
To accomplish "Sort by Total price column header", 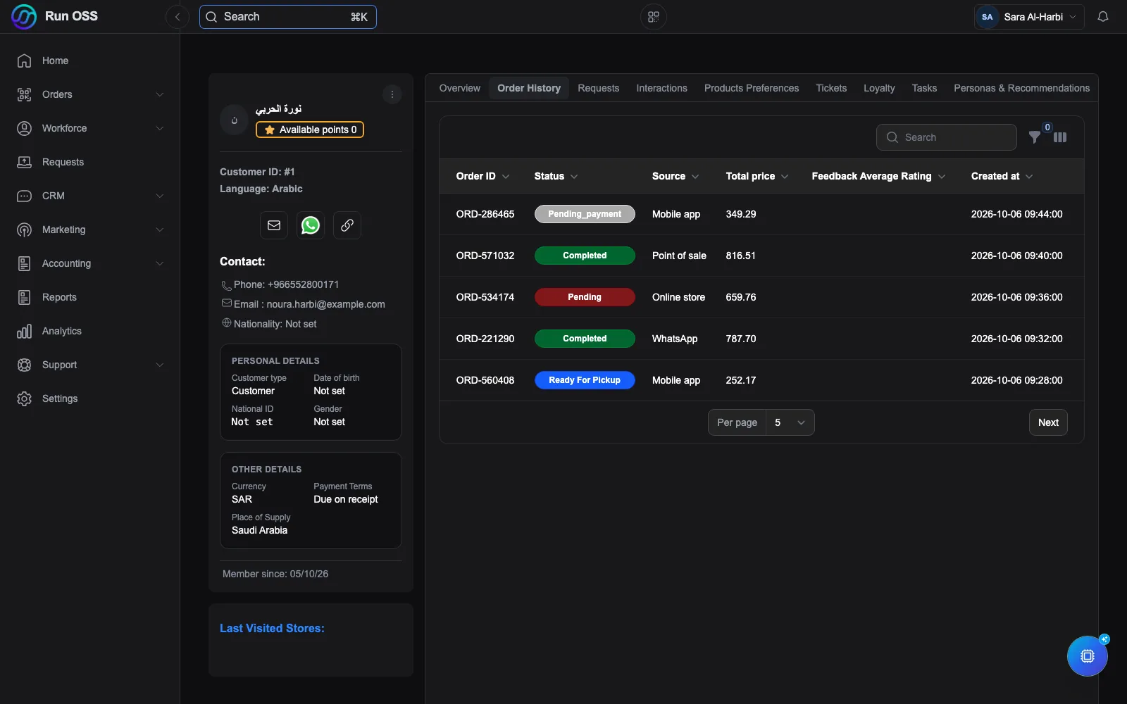I will click(x=757, y=176).
